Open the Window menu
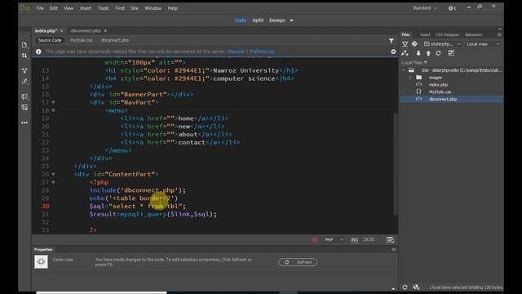This screenshot has height=294, width=522. (153, 8)
